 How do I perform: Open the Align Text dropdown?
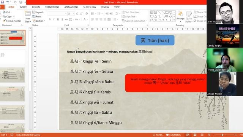[x=129, y=16]
